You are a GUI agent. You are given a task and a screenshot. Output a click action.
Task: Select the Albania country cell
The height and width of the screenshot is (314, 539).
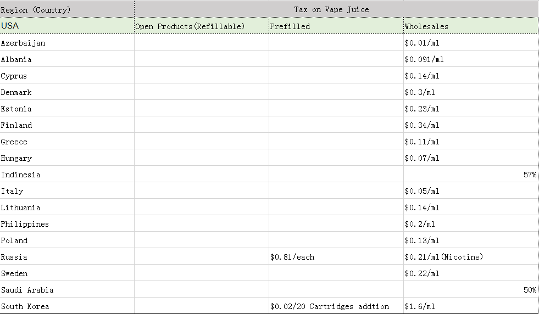[x=67, y=59]
